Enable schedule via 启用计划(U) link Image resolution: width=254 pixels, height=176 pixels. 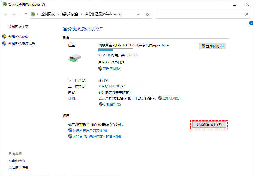(x=172, y=98)
